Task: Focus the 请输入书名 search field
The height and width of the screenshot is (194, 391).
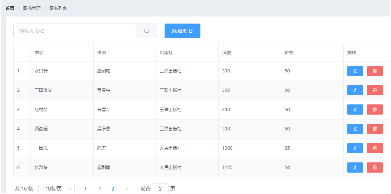Action: tap(74, 31)
